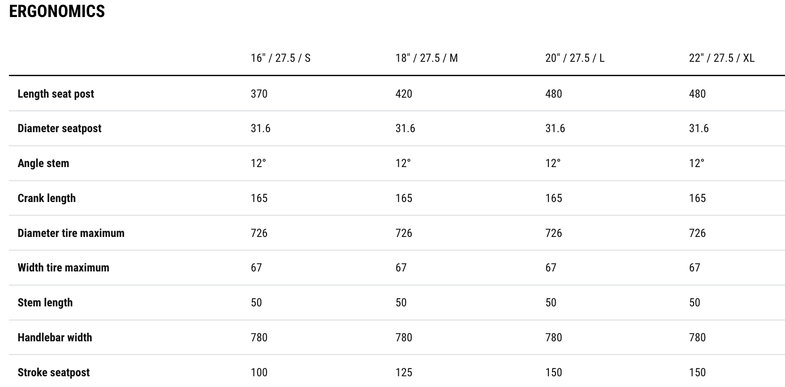785x387 pixels.
Task: Click the Angle stem row label
Action: tap(43, 163)
